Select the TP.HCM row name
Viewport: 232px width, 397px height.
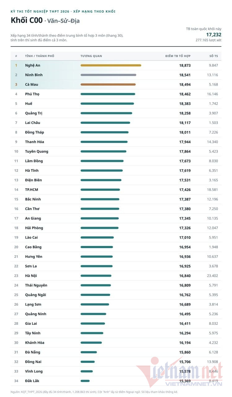[32, 190]
